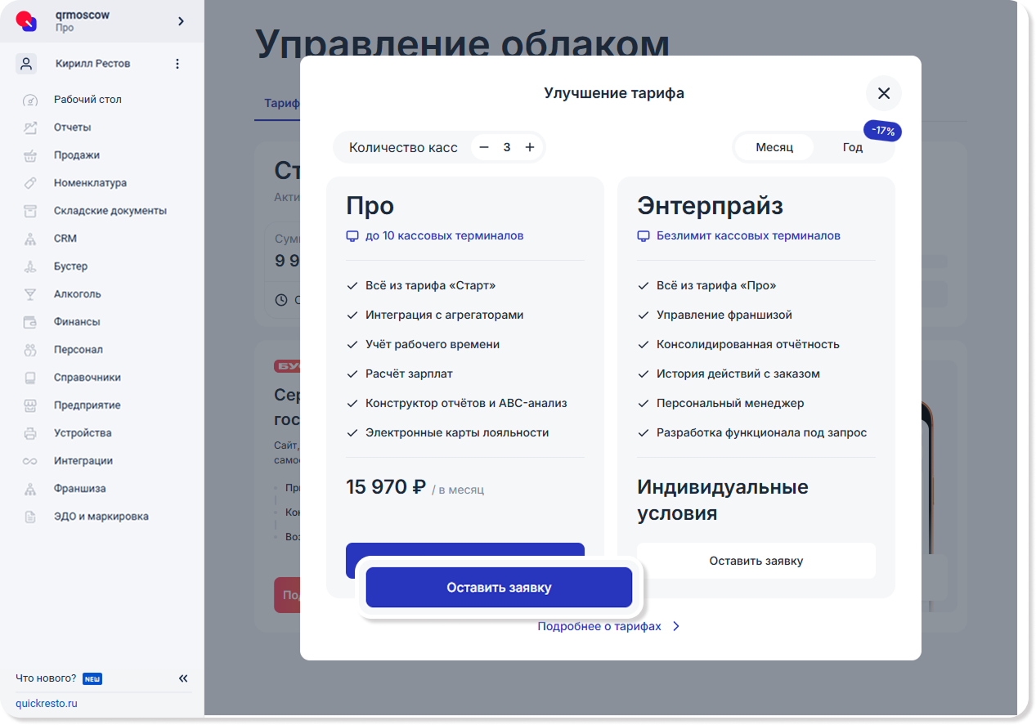Increase cash register count with plus
Screen dimensions: 1036x725
[x=530, y=147]
